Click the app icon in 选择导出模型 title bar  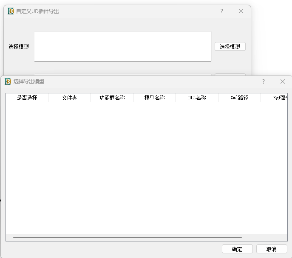click(8, 81)
